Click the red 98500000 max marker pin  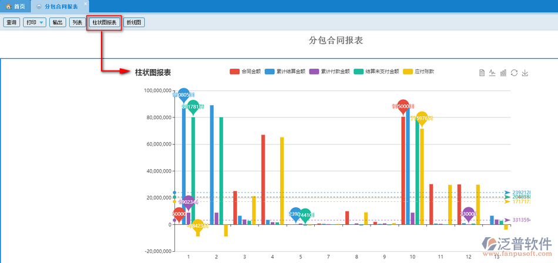pyautogui.click(x=403, y=106)
